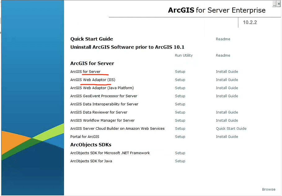Viewport: 282px width, 196px height.
Task: Open the Quick Start Guide Readme
Action: (x=223, y=39)
